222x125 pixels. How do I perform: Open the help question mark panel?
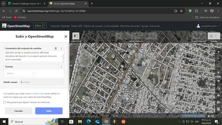tap(219, 109)
